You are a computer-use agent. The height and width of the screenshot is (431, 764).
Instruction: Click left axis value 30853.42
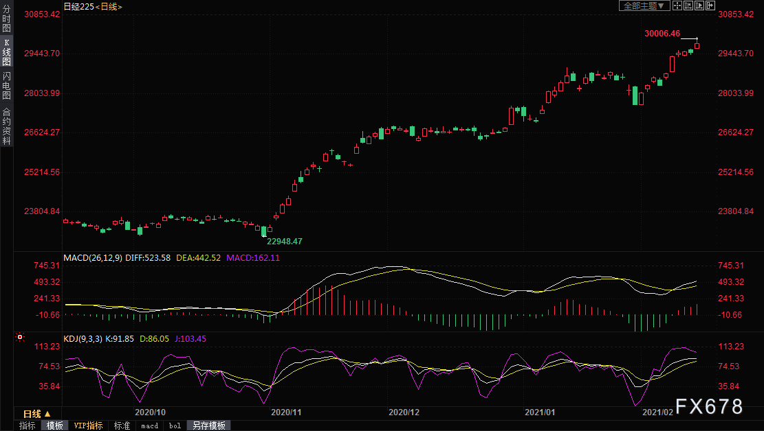tap(43, 14)
